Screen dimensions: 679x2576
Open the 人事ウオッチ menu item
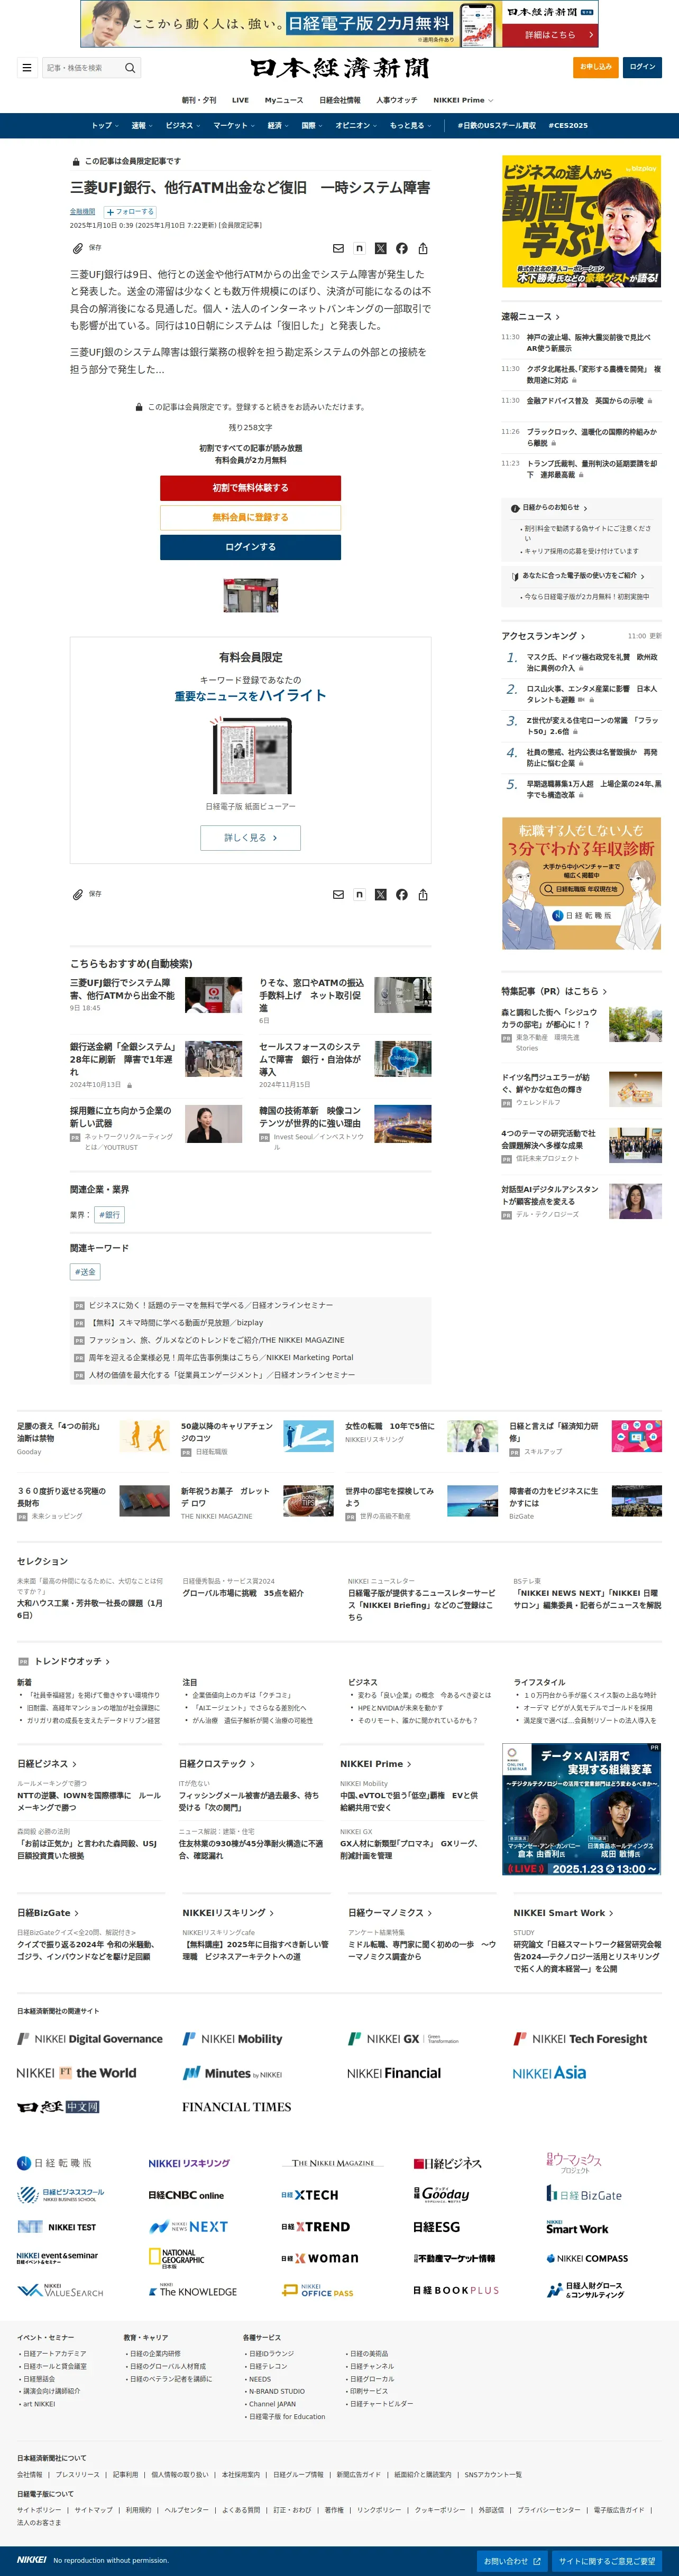pos(397,100)
